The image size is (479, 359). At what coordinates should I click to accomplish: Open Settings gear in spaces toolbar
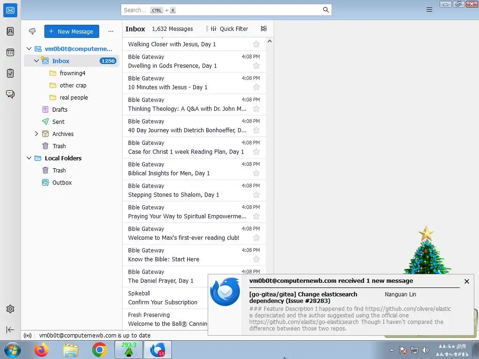(x=10, y=309)
